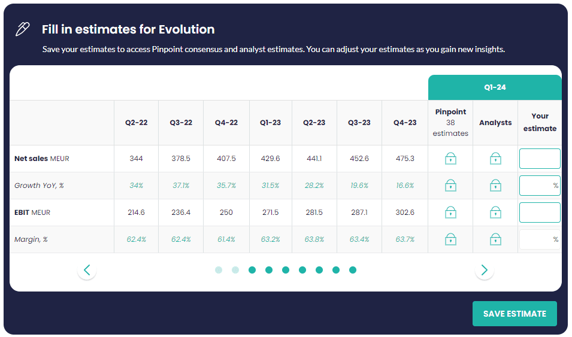
Task: Click Pinpoint lock icon in Growth YoY row
Action: pos(450,186)
